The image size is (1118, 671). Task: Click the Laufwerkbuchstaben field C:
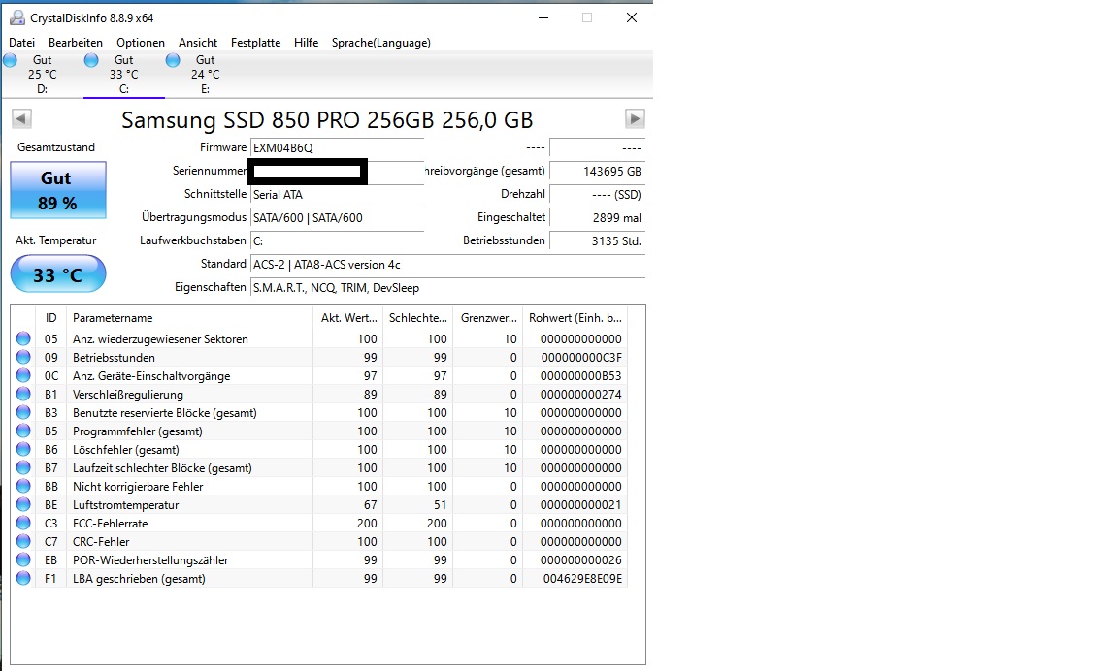[x=337, y=240]
